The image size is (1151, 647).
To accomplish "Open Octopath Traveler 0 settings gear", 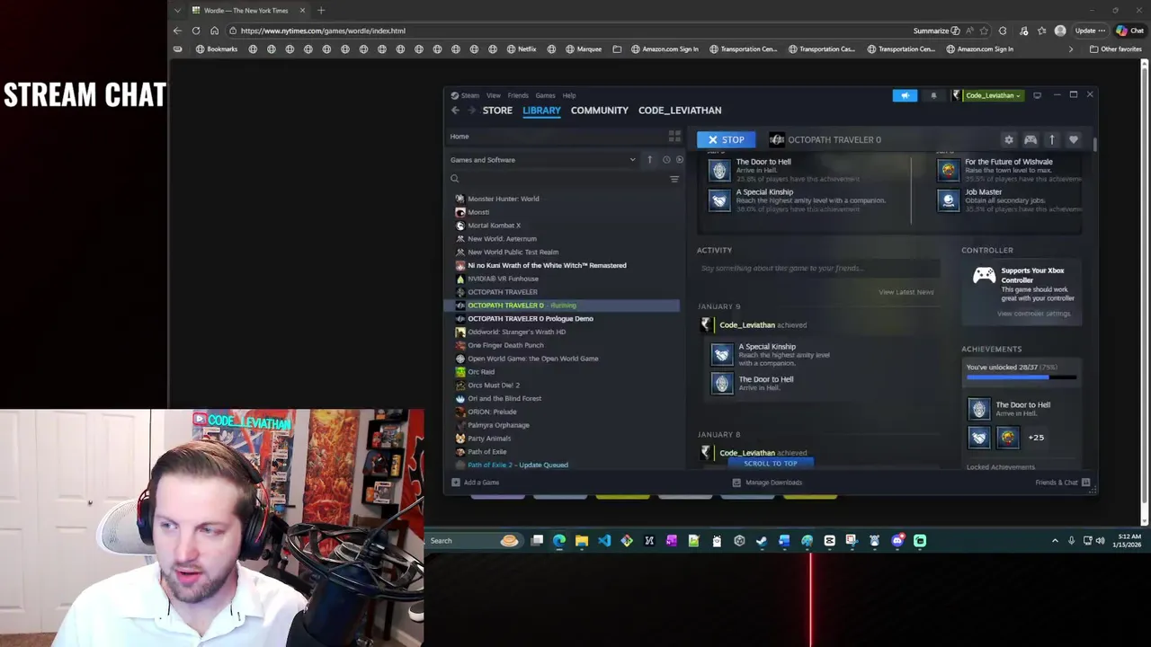I will point(1009,139).
